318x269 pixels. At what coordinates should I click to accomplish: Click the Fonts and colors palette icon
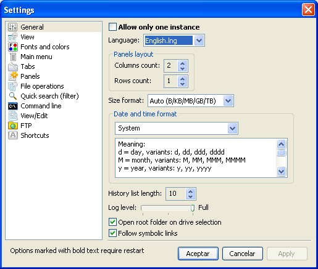pos(13,47)
